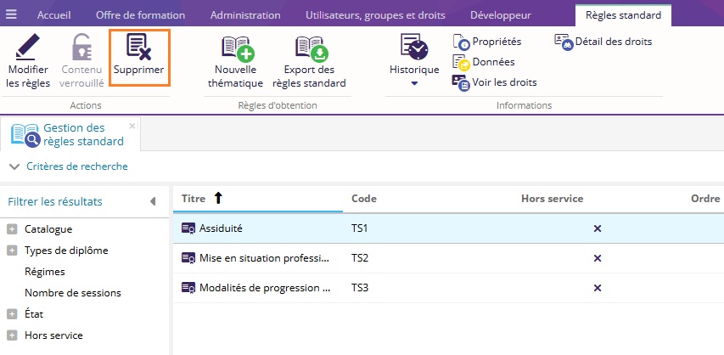
Task: Click the Supprimer delete icon
Action: (140, 48)
